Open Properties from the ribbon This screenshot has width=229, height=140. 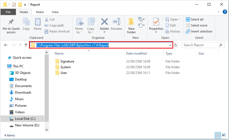(156, 22)
